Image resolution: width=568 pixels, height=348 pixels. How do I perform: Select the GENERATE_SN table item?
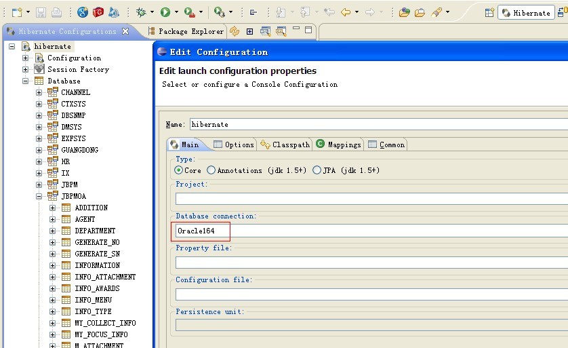click(x=97, y=254)
